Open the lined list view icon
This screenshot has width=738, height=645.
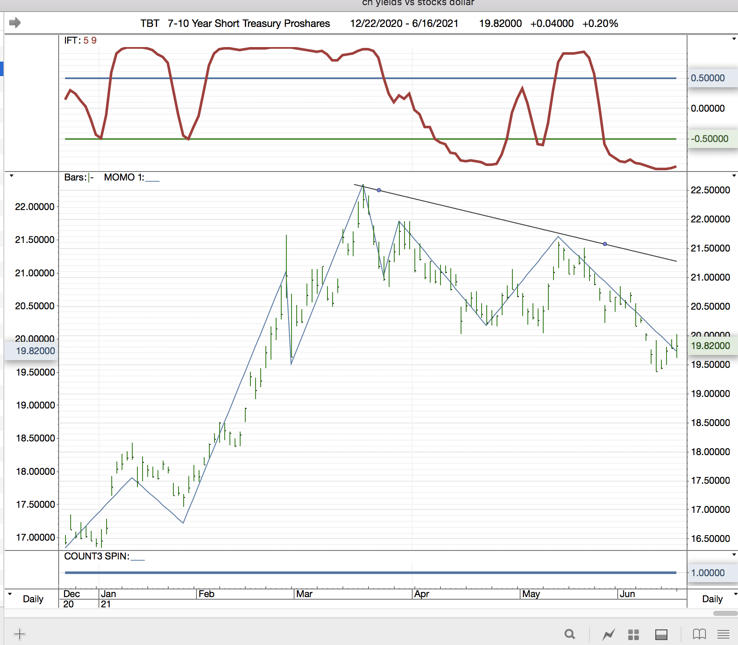tap(723, 634)
